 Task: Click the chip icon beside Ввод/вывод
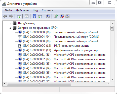15,23
